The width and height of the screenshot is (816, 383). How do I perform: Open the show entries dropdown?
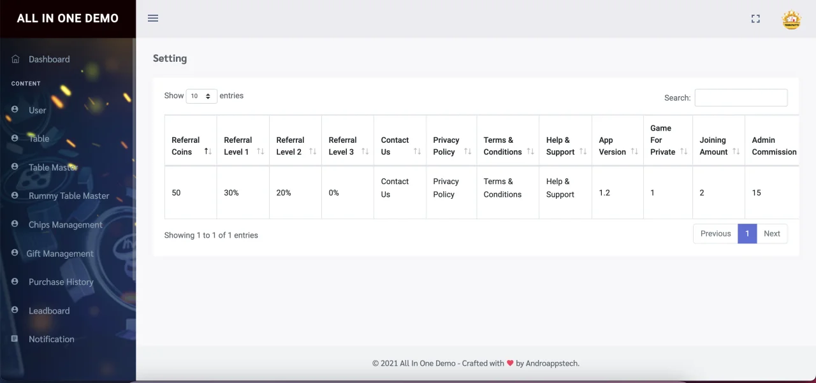[201, 96]
